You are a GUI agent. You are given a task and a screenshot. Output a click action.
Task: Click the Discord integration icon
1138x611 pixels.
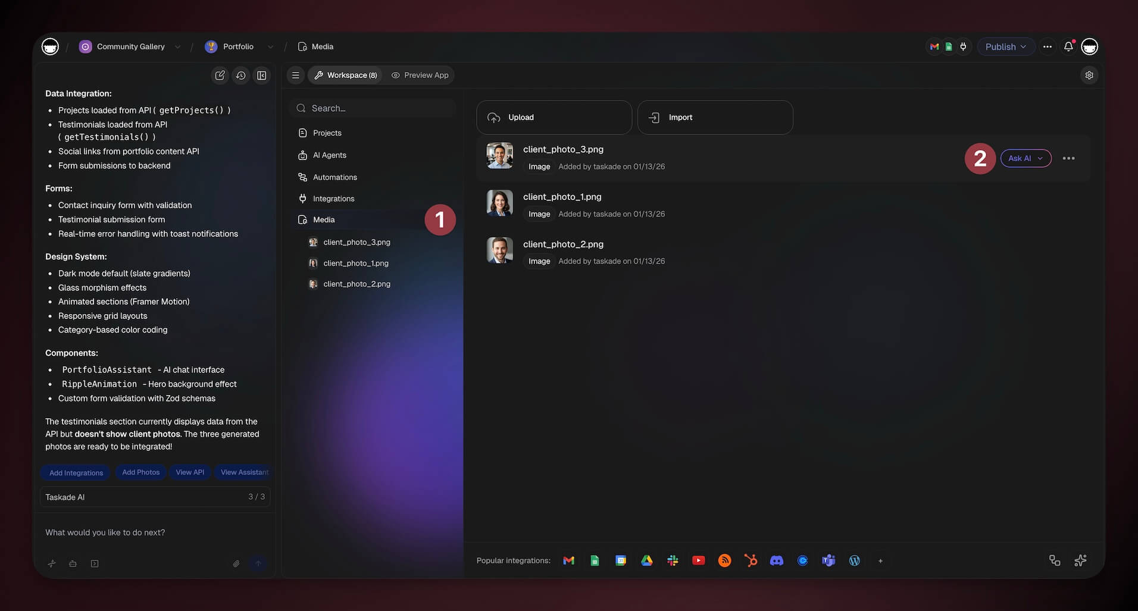[776, 560]
